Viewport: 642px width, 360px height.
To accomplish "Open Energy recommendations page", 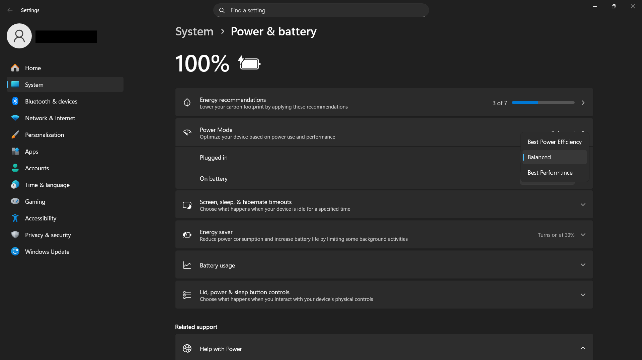I will coord(583,103).
